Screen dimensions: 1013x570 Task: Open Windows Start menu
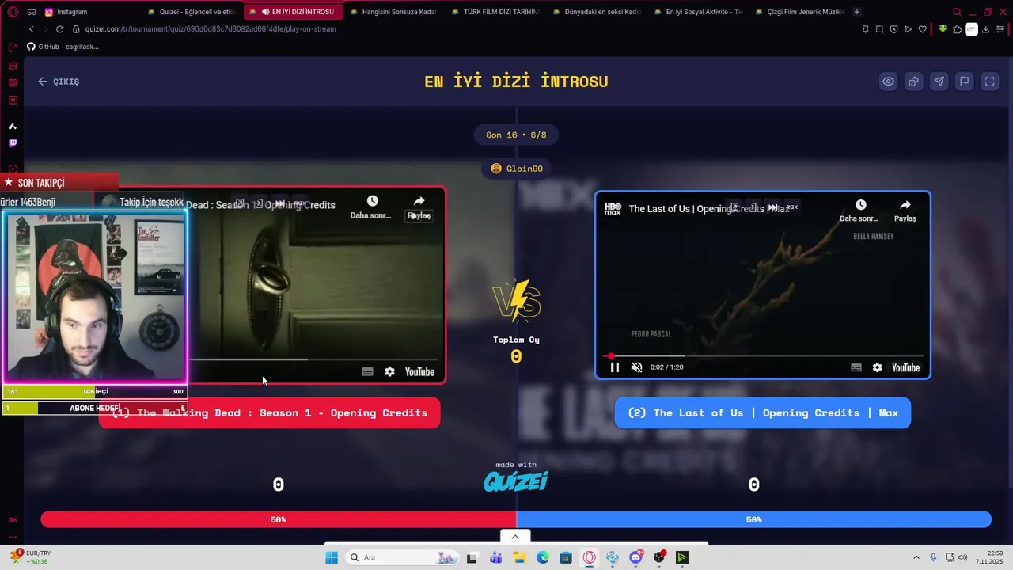tap(332, 557)
